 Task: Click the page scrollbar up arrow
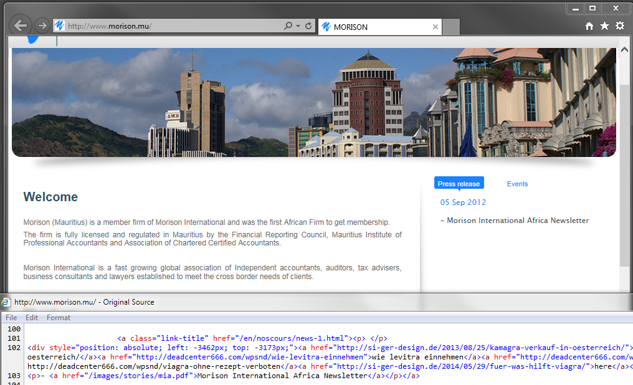pyautogui.click(x=624, y=50)
